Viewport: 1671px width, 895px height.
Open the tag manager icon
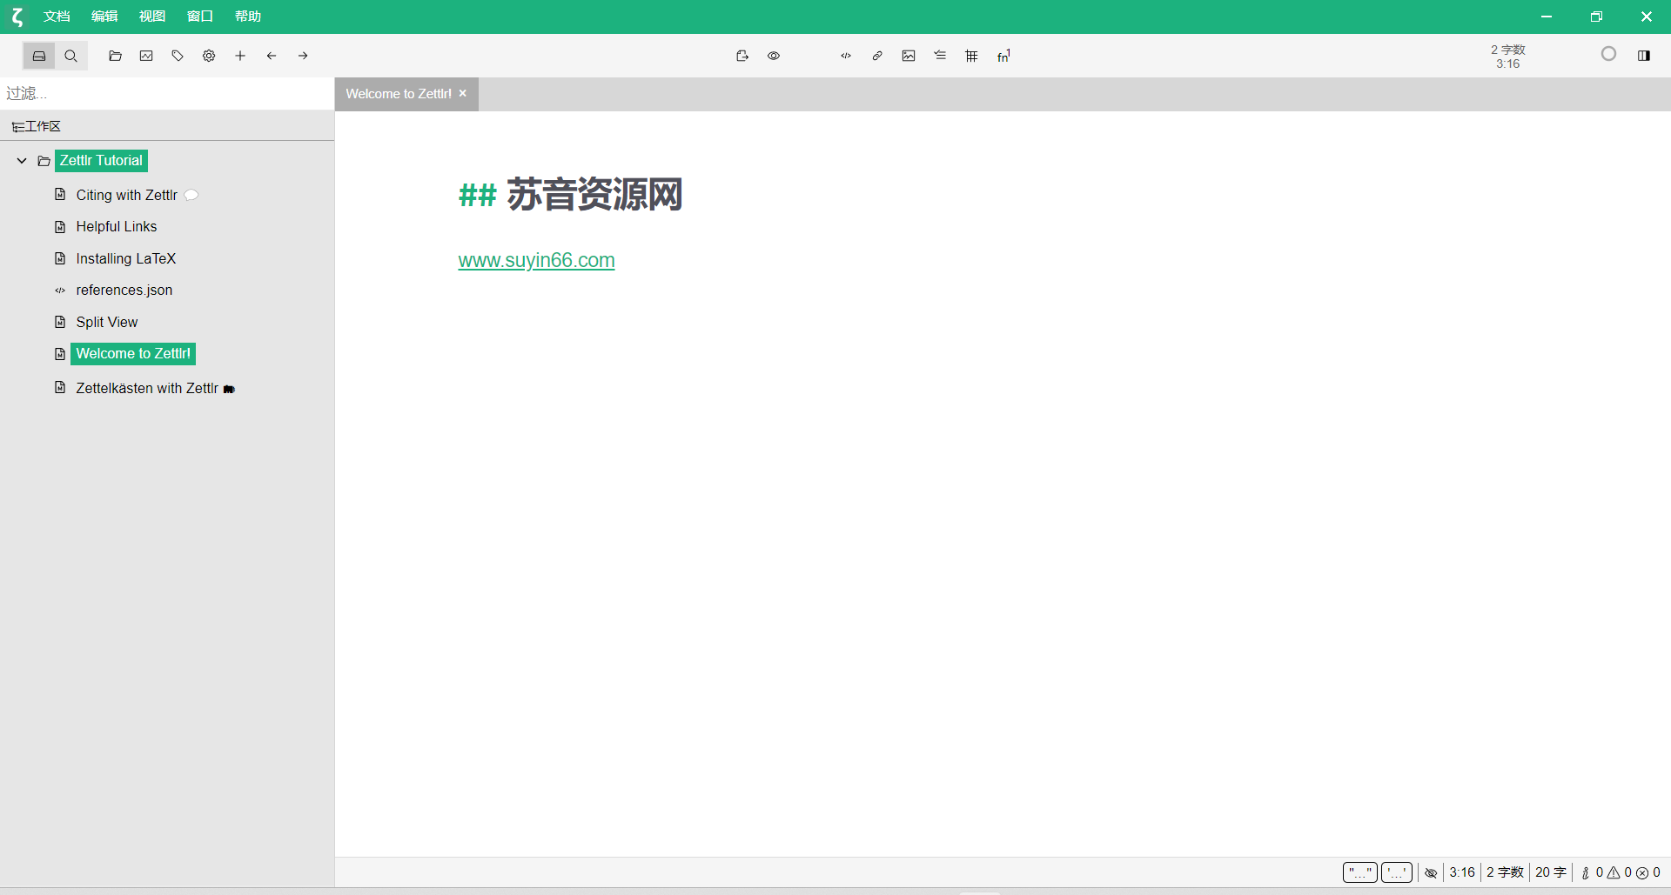tap(178, 55)
